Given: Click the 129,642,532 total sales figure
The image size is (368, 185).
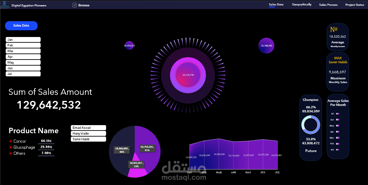Looking at the screenshot, I should (x=49, y=105).
